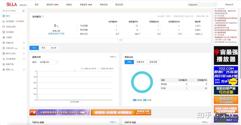Open 在线访问者 in sidebar
This screenshot has height=125, width=241.
tap(10, 27)
